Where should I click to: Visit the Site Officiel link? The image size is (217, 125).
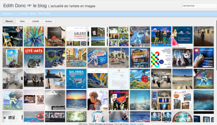click(44, 14)
